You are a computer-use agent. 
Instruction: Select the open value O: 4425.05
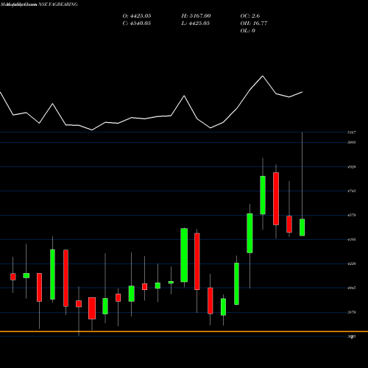[137, 15]
